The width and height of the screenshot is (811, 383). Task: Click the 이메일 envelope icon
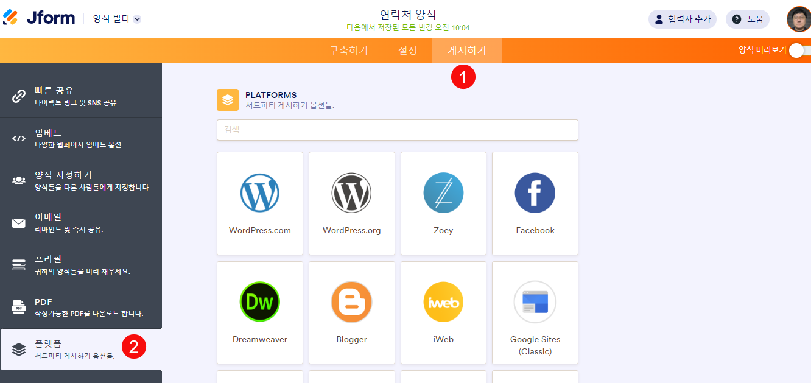19,223
